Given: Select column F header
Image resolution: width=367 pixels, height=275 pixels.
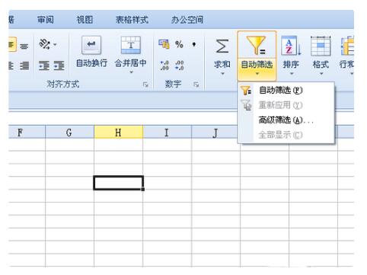Looking at the screenshot, I should (x=27, y=132).
